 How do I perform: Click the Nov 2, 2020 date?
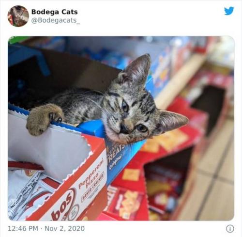click(x=64, y=228)
